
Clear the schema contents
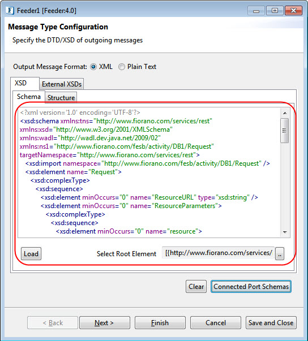point(196,286)
